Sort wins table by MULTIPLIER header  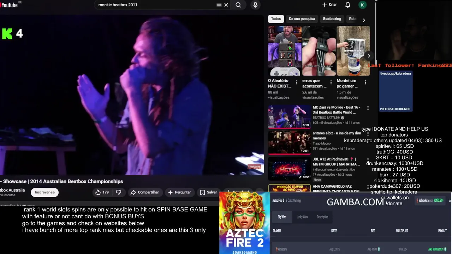[402, 231]
